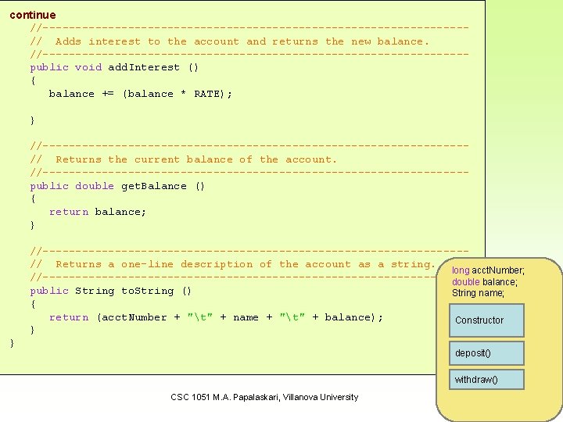Click the 'long acctNumber;' field text
Viewport: 563px width, 422px height.
pos(488,270)
